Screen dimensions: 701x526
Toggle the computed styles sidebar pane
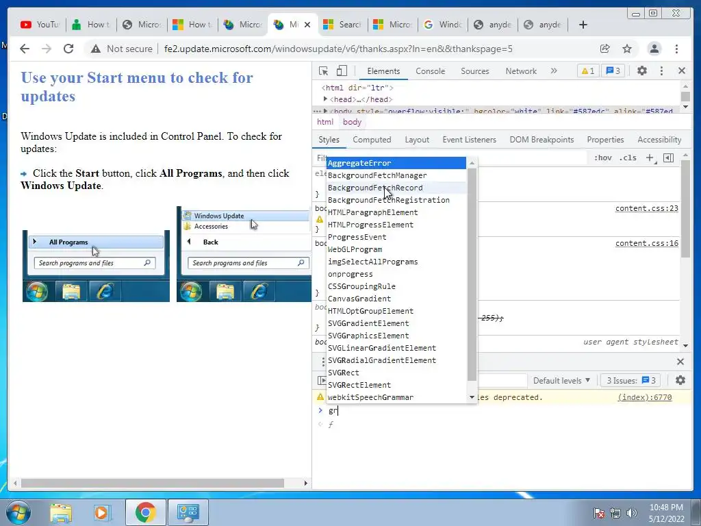(x=668, y=158)
